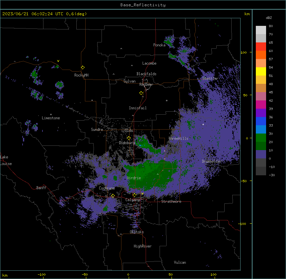Viewport: 286px width, 279px height.
Task: Select the Sylvan label
Action: (129, 81)
